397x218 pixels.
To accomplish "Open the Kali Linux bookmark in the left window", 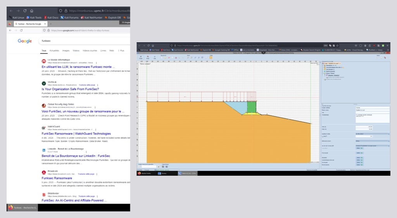I will pos(16,18).
